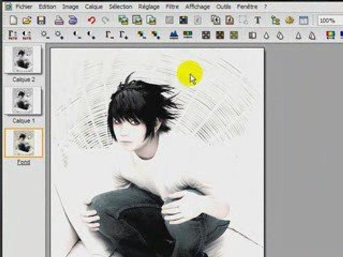Open canvas size dialog icon
This screenshot has height=257, width=343.
pos(151,20)
